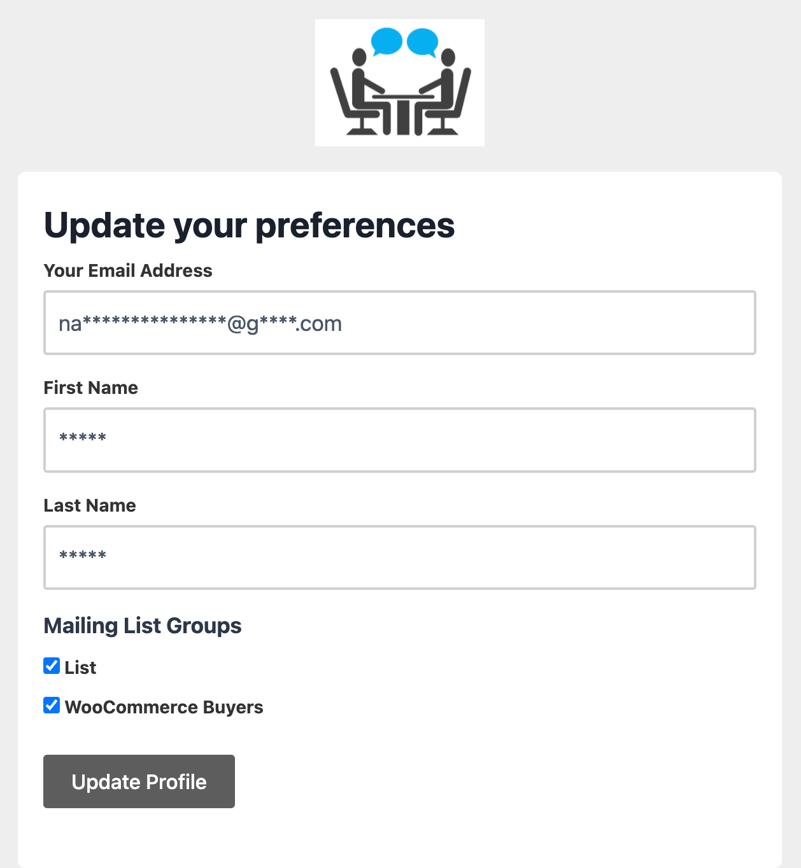
Task: Click the "Update your preferences" heading
Action: [250, 225]
